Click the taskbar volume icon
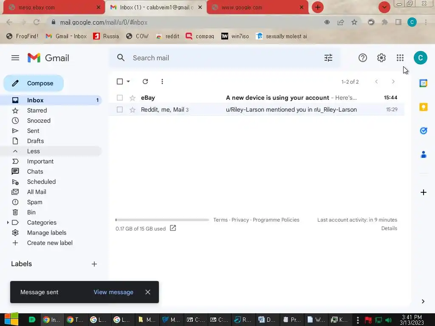The width and height of the screenshot is (435, 326). point(388,320)
